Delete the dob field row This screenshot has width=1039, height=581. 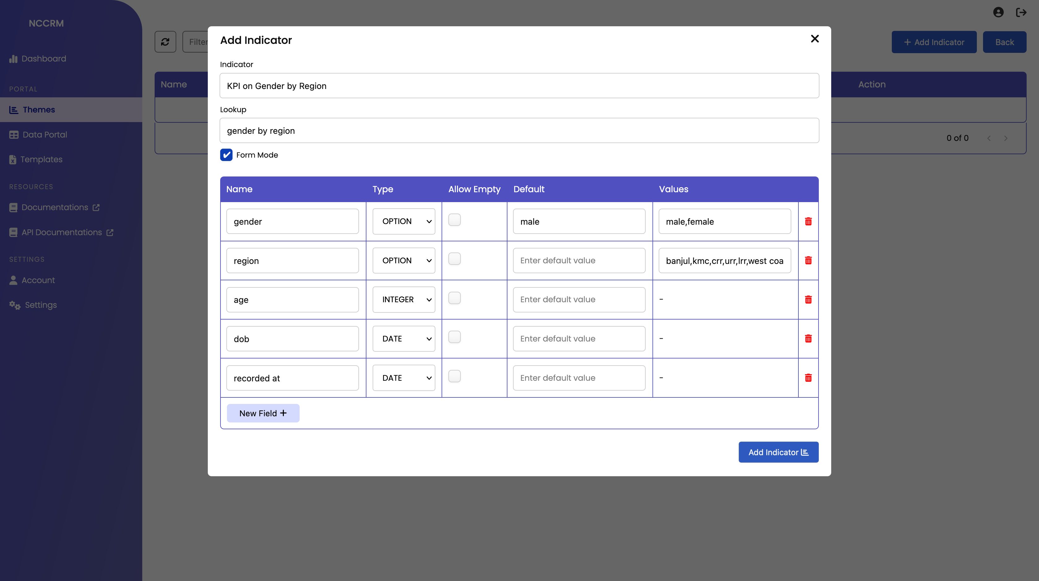[808, 339]
